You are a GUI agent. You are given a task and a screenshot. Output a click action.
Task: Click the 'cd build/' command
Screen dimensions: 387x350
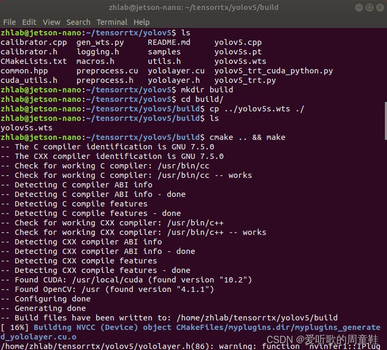coord(202,99)
